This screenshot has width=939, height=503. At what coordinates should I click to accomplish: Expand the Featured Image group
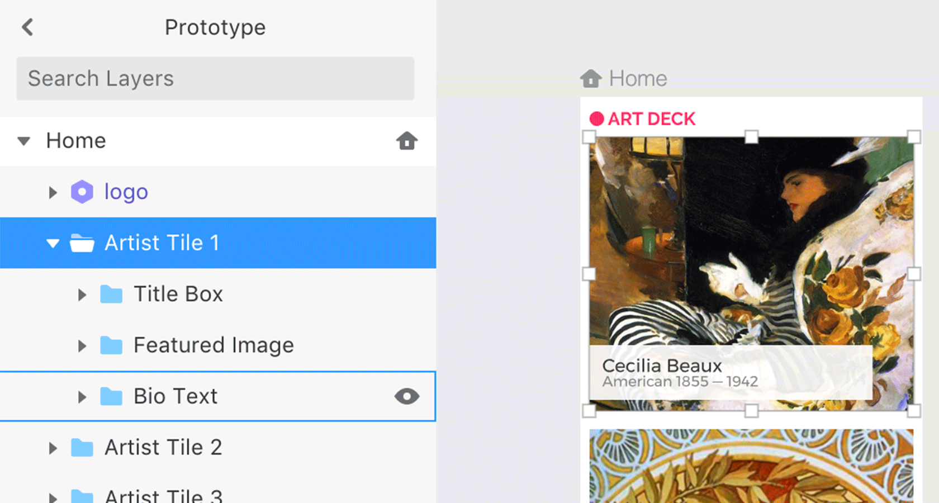[83, 345]
